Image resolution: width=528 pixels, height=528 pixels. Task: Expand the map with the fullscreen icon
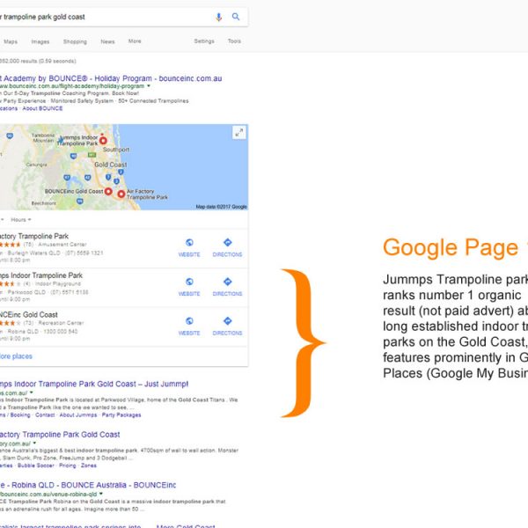point(238,133)
